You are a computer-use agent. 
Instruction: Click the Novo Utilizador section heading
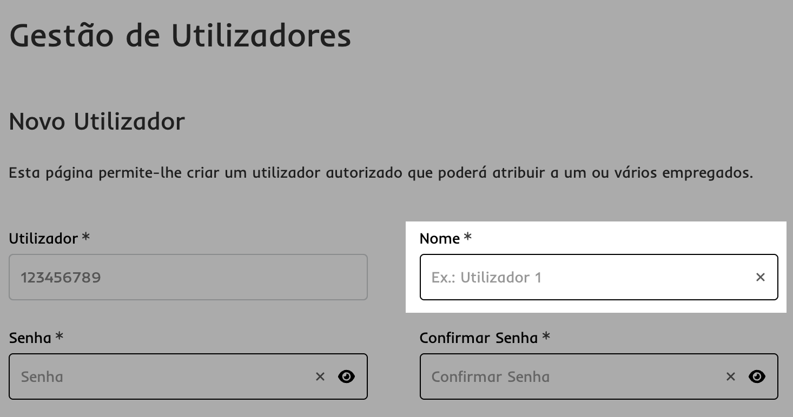pos(97,122)
